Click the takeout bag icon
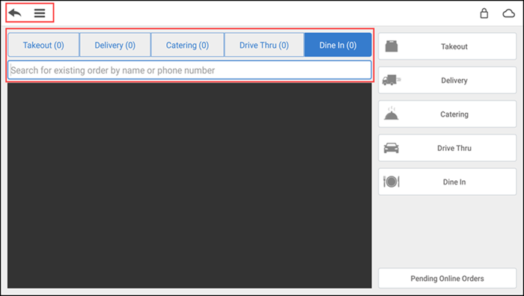 (392, 46)
